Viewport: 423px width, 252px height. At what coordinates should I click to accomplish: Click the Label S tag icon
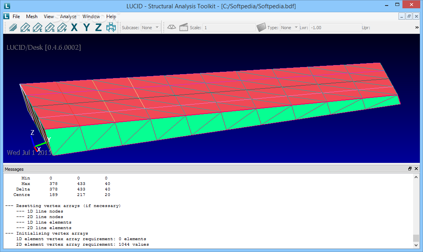click(x=50, y=28)
